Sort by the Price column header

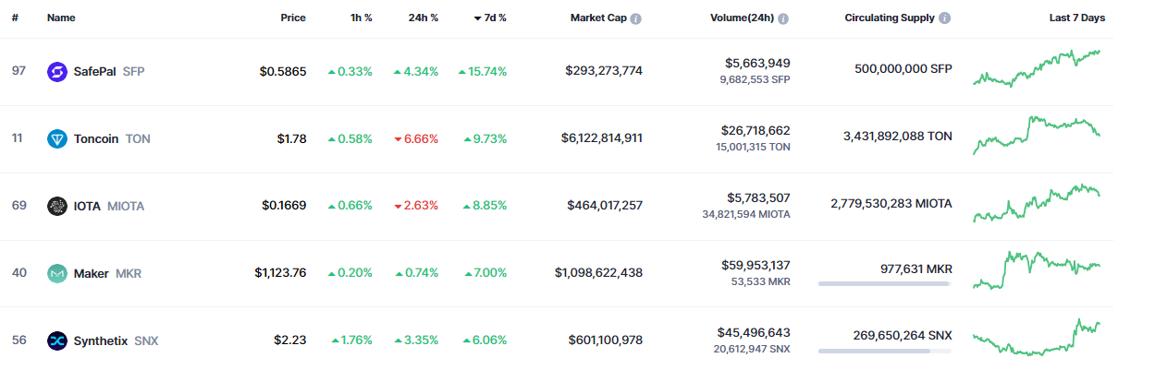click(x=293, y=18)
